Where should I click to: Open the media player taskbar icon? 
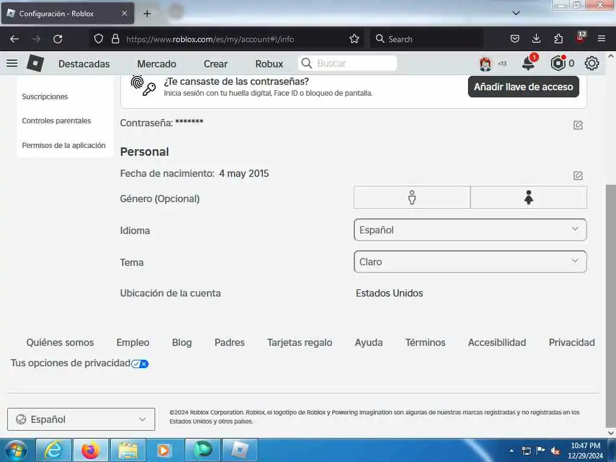click(165, 450)
